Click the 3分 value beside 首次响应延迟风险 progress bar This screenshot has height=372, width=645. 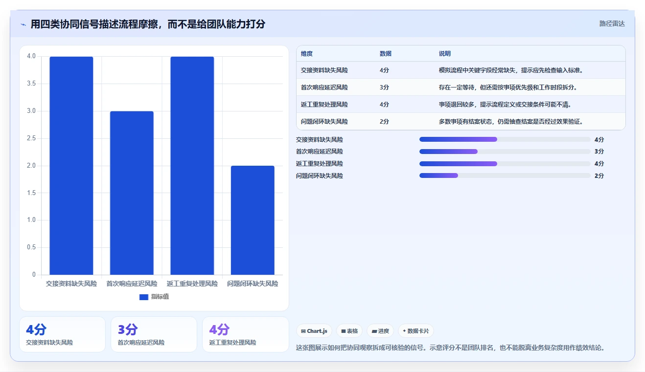(599, 152)
